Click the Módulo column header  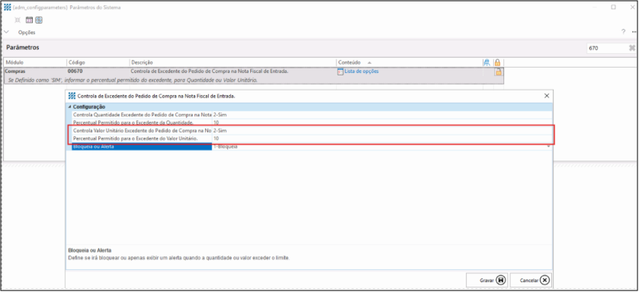[35, 62]
